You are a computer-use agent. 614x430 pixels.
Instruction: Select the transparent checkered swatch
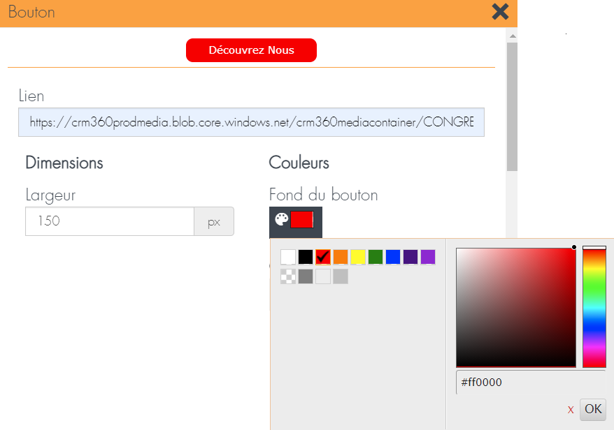pos(288,276)
